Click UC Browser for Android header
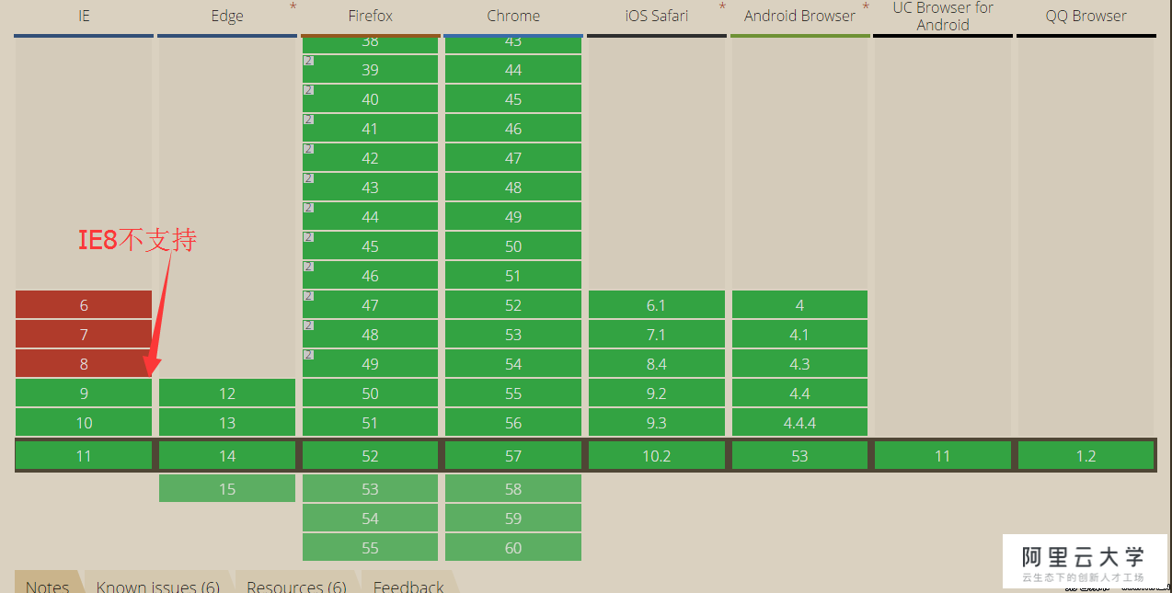This screenshot has width=1172, height=593. point(943,17)
